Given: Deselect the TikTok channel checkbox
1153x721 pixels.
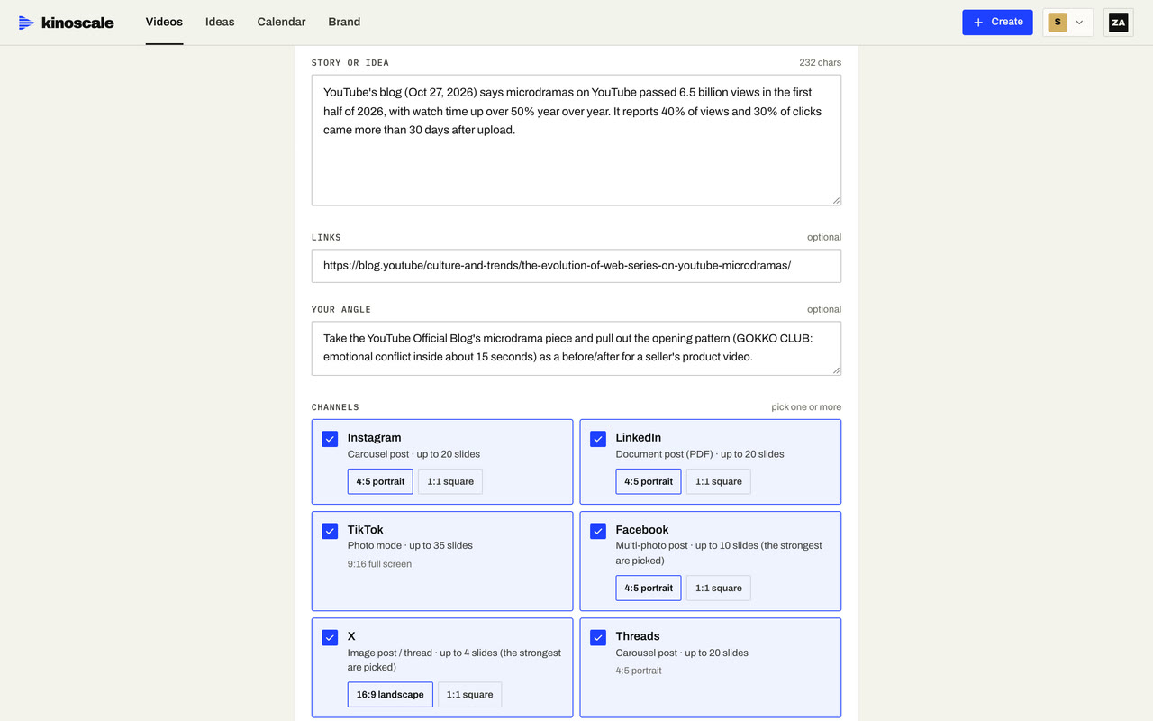Looking at the screenshot, I should (330, 531).
